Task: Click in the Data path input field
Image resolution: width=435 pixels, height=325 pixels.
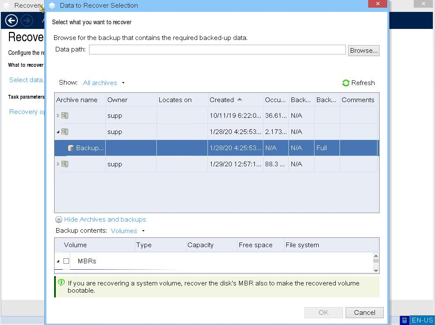Action: click(x=217, y=50)
